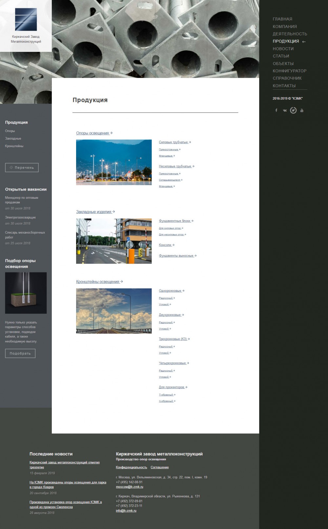
Task: Open КОНФИГУРАТОР menu item
Action: click(x=290, y=71)
